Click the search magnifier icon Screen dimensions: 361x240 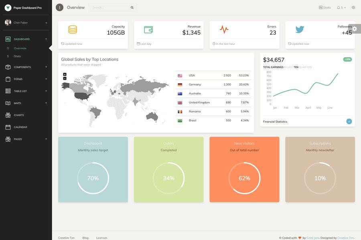pos(131,6)
